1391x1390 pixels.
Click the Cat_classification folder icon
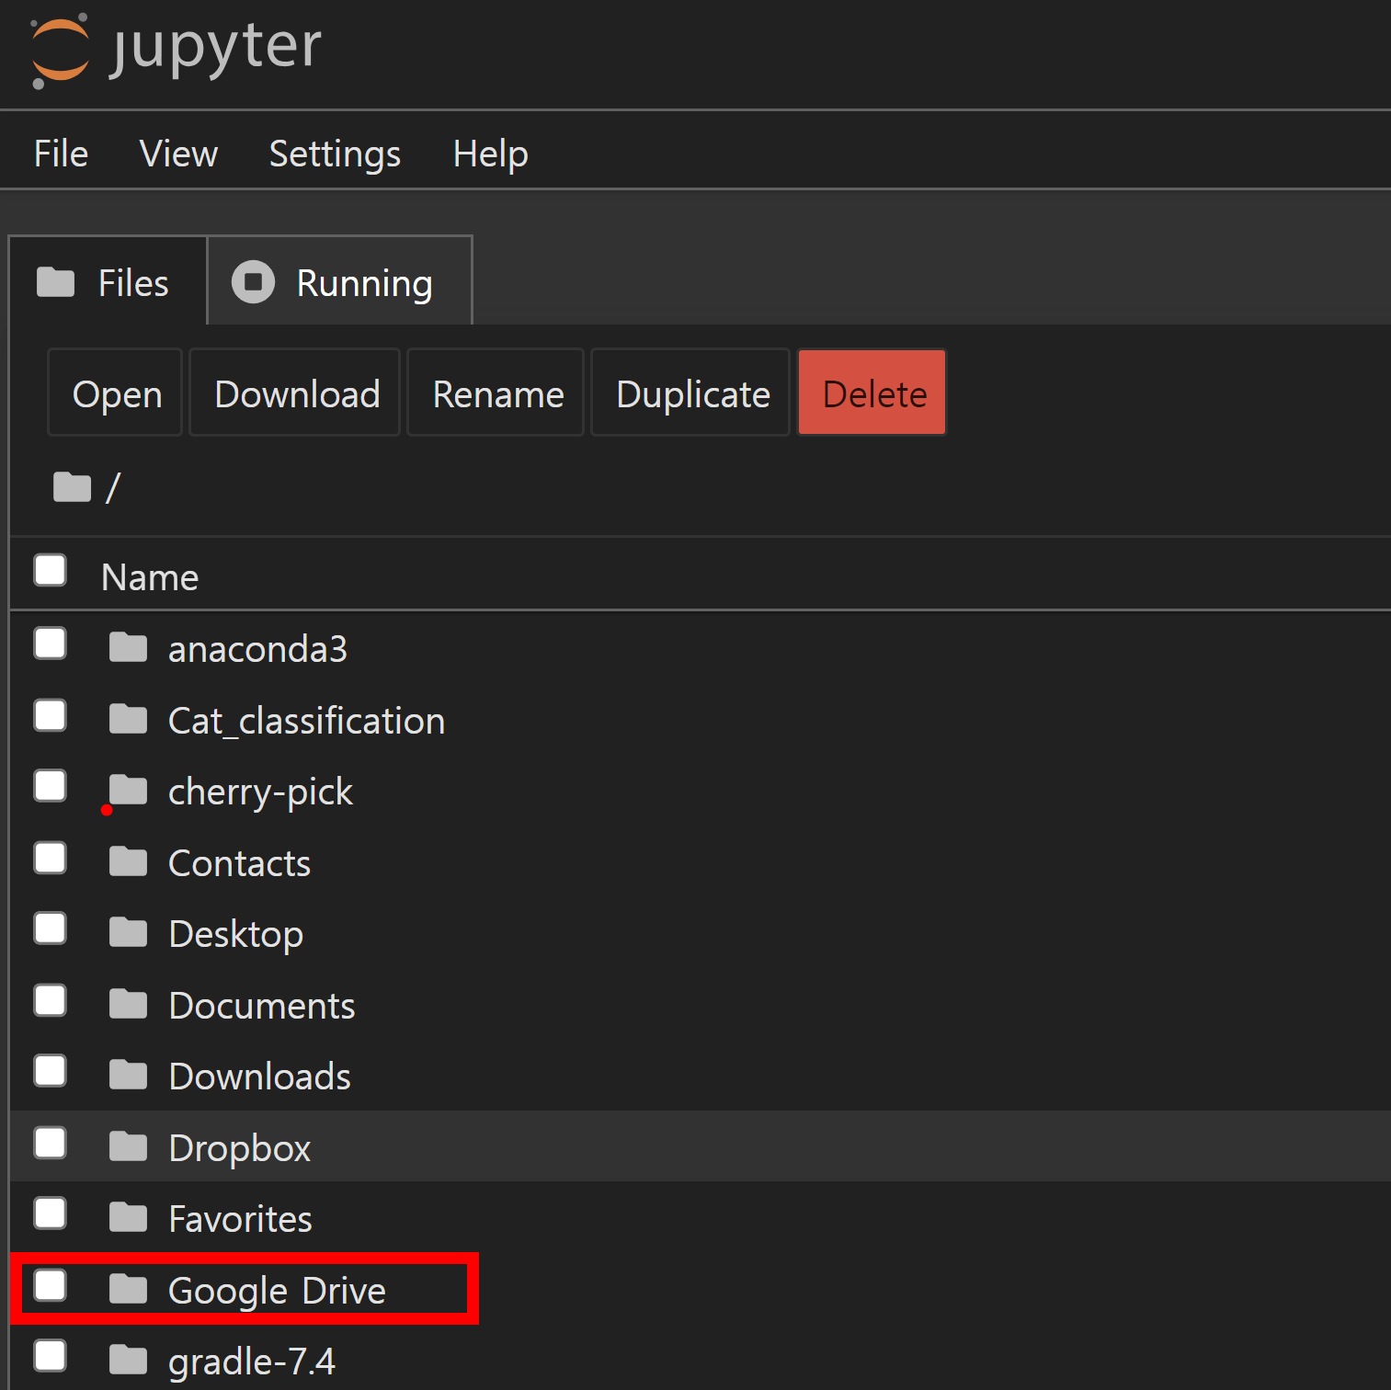point(128,719)
